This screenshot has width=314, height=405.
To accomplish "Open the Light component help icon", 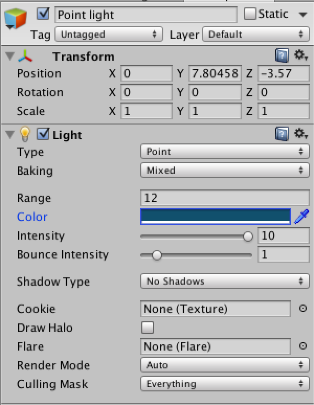I will click(x=282, y=134).
